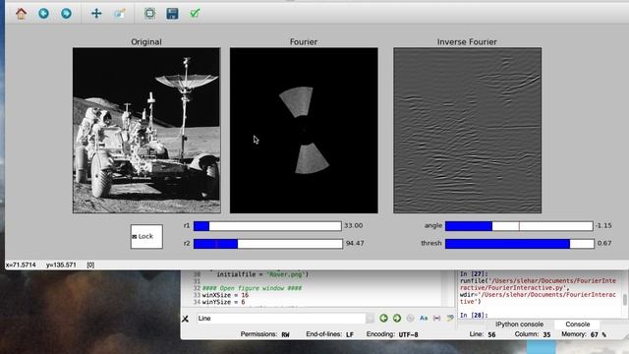Click the console pane scrollbar
Viewport: 629px width, 354px height.
click(x=625, y=299)
